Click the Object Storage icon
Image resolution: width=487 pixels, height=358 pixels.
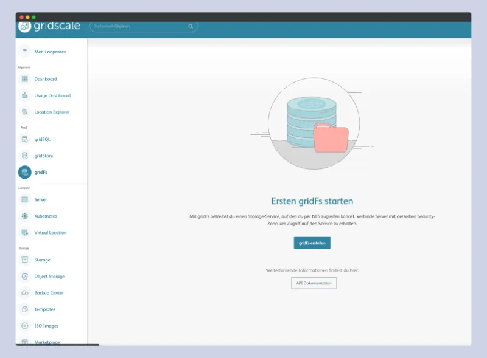pyautogui.click(x=25, y=276)
